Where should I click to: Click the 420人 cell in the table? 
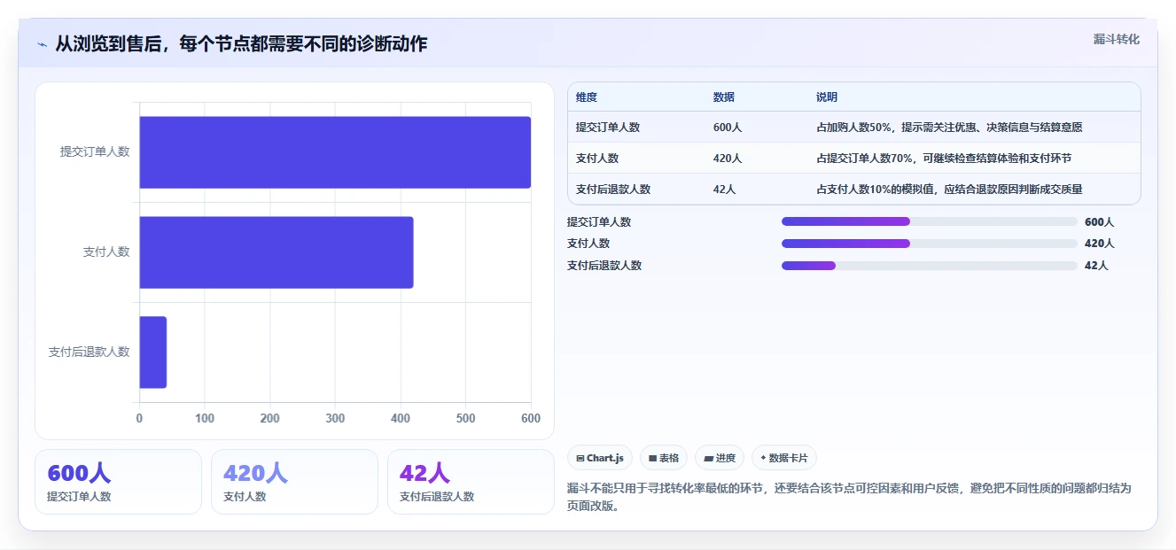(x=728, y=159)
